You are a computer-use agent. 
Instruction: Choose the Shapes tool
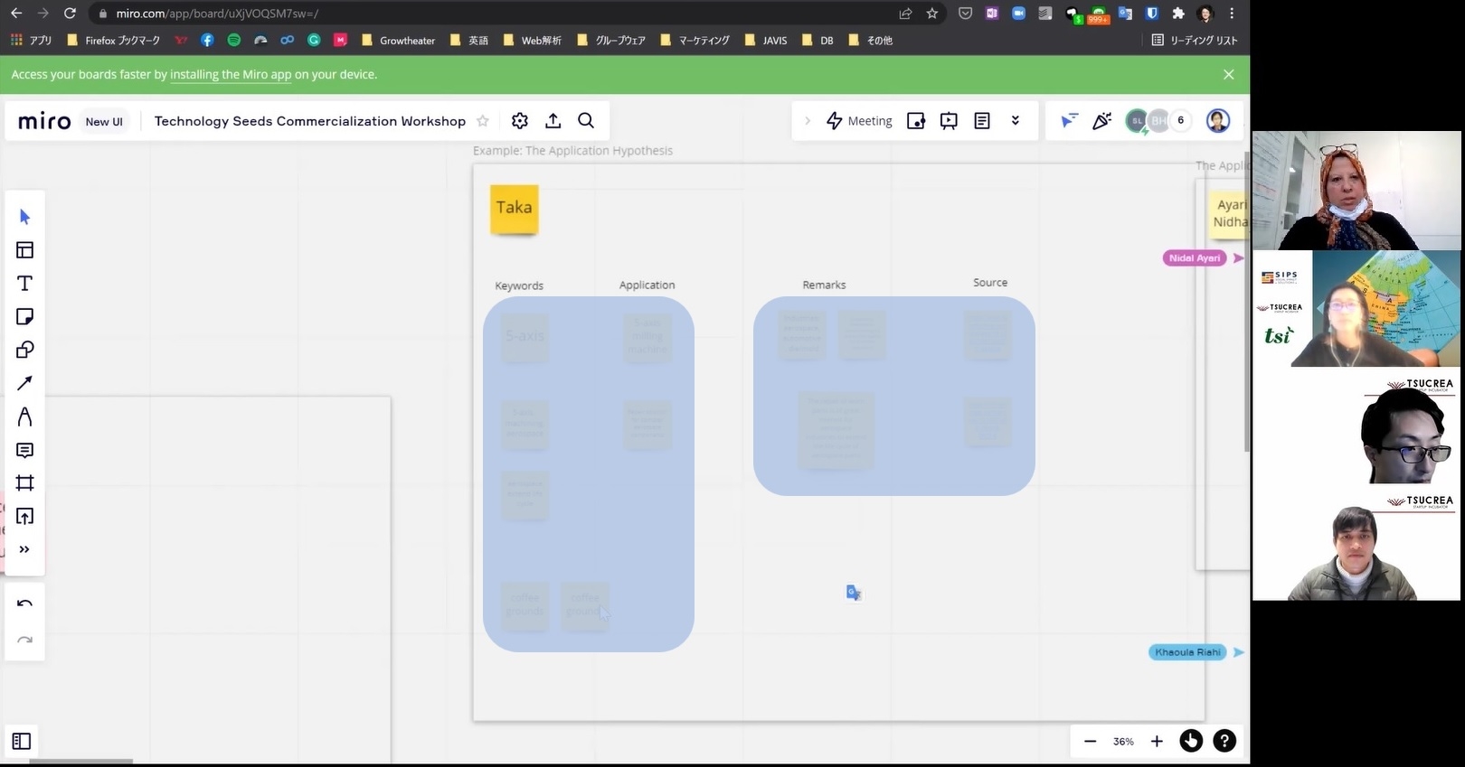(x=24, y=350)
